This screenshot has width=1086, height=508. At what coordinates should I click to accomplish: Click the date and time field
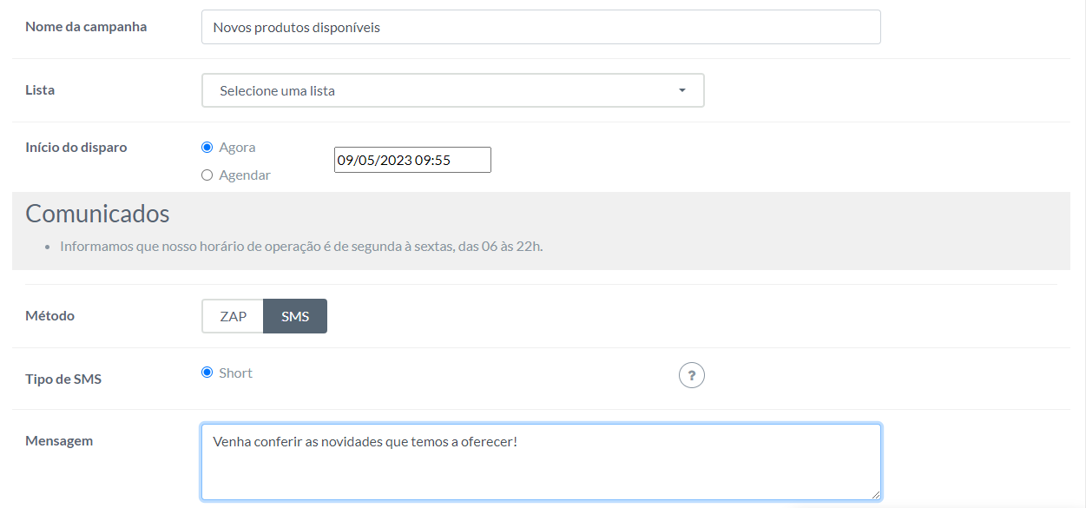coord(412,160)
